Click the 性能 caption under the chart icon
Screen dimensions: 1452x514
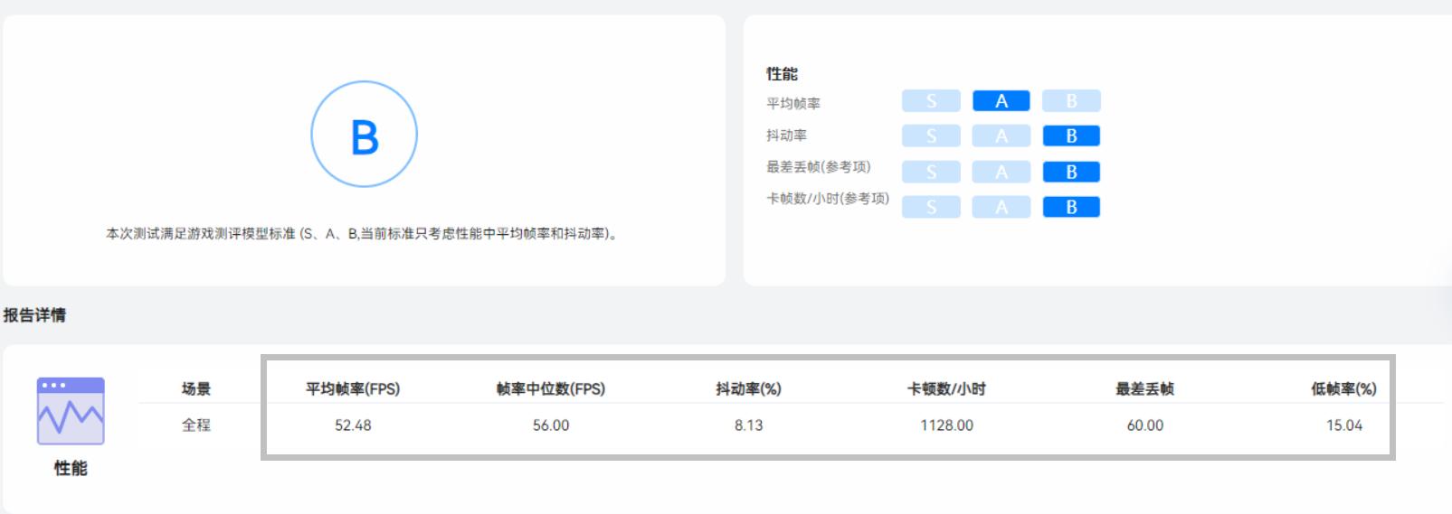[71, 468]
